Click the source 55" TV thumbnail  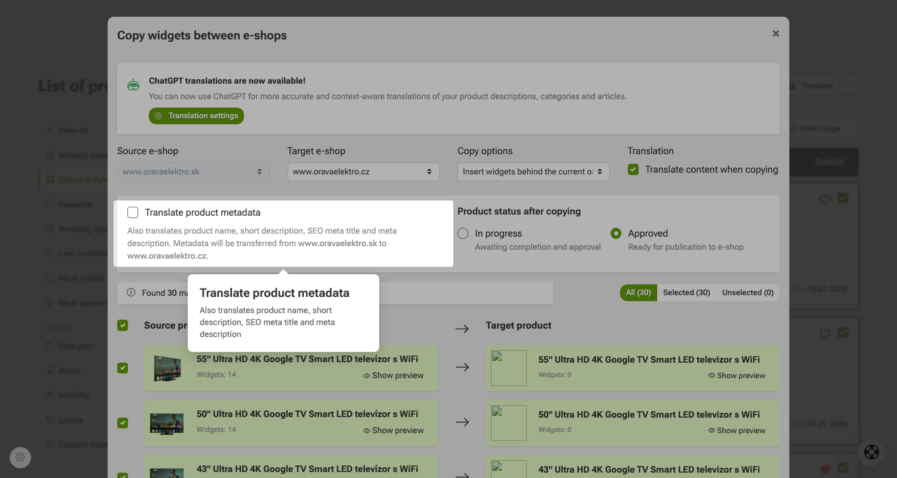pyautogui.click(x=167, y=368)
